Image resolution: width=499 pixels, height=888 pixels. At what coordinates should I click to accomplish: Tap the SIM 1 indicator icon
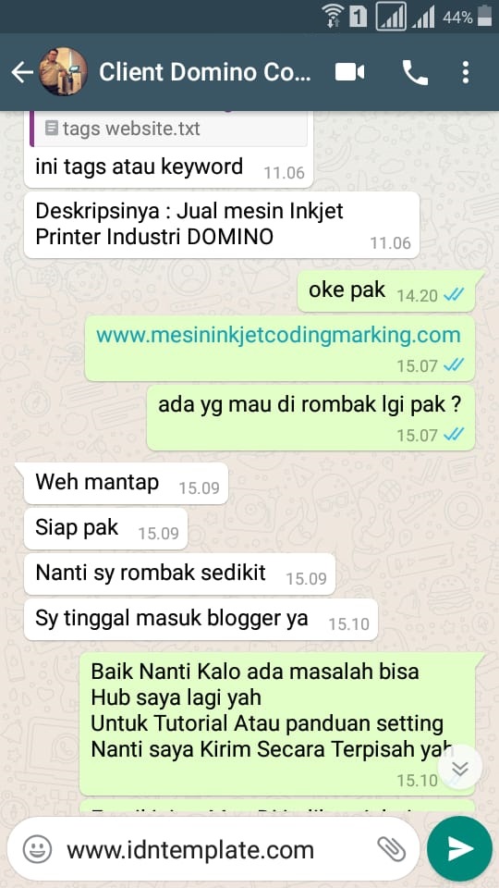coord(358,17)
